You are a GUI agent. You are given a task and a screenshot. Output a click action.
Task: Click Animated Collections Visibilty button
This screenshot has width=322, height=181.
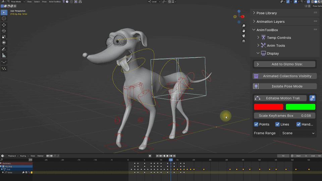(285, 76)
